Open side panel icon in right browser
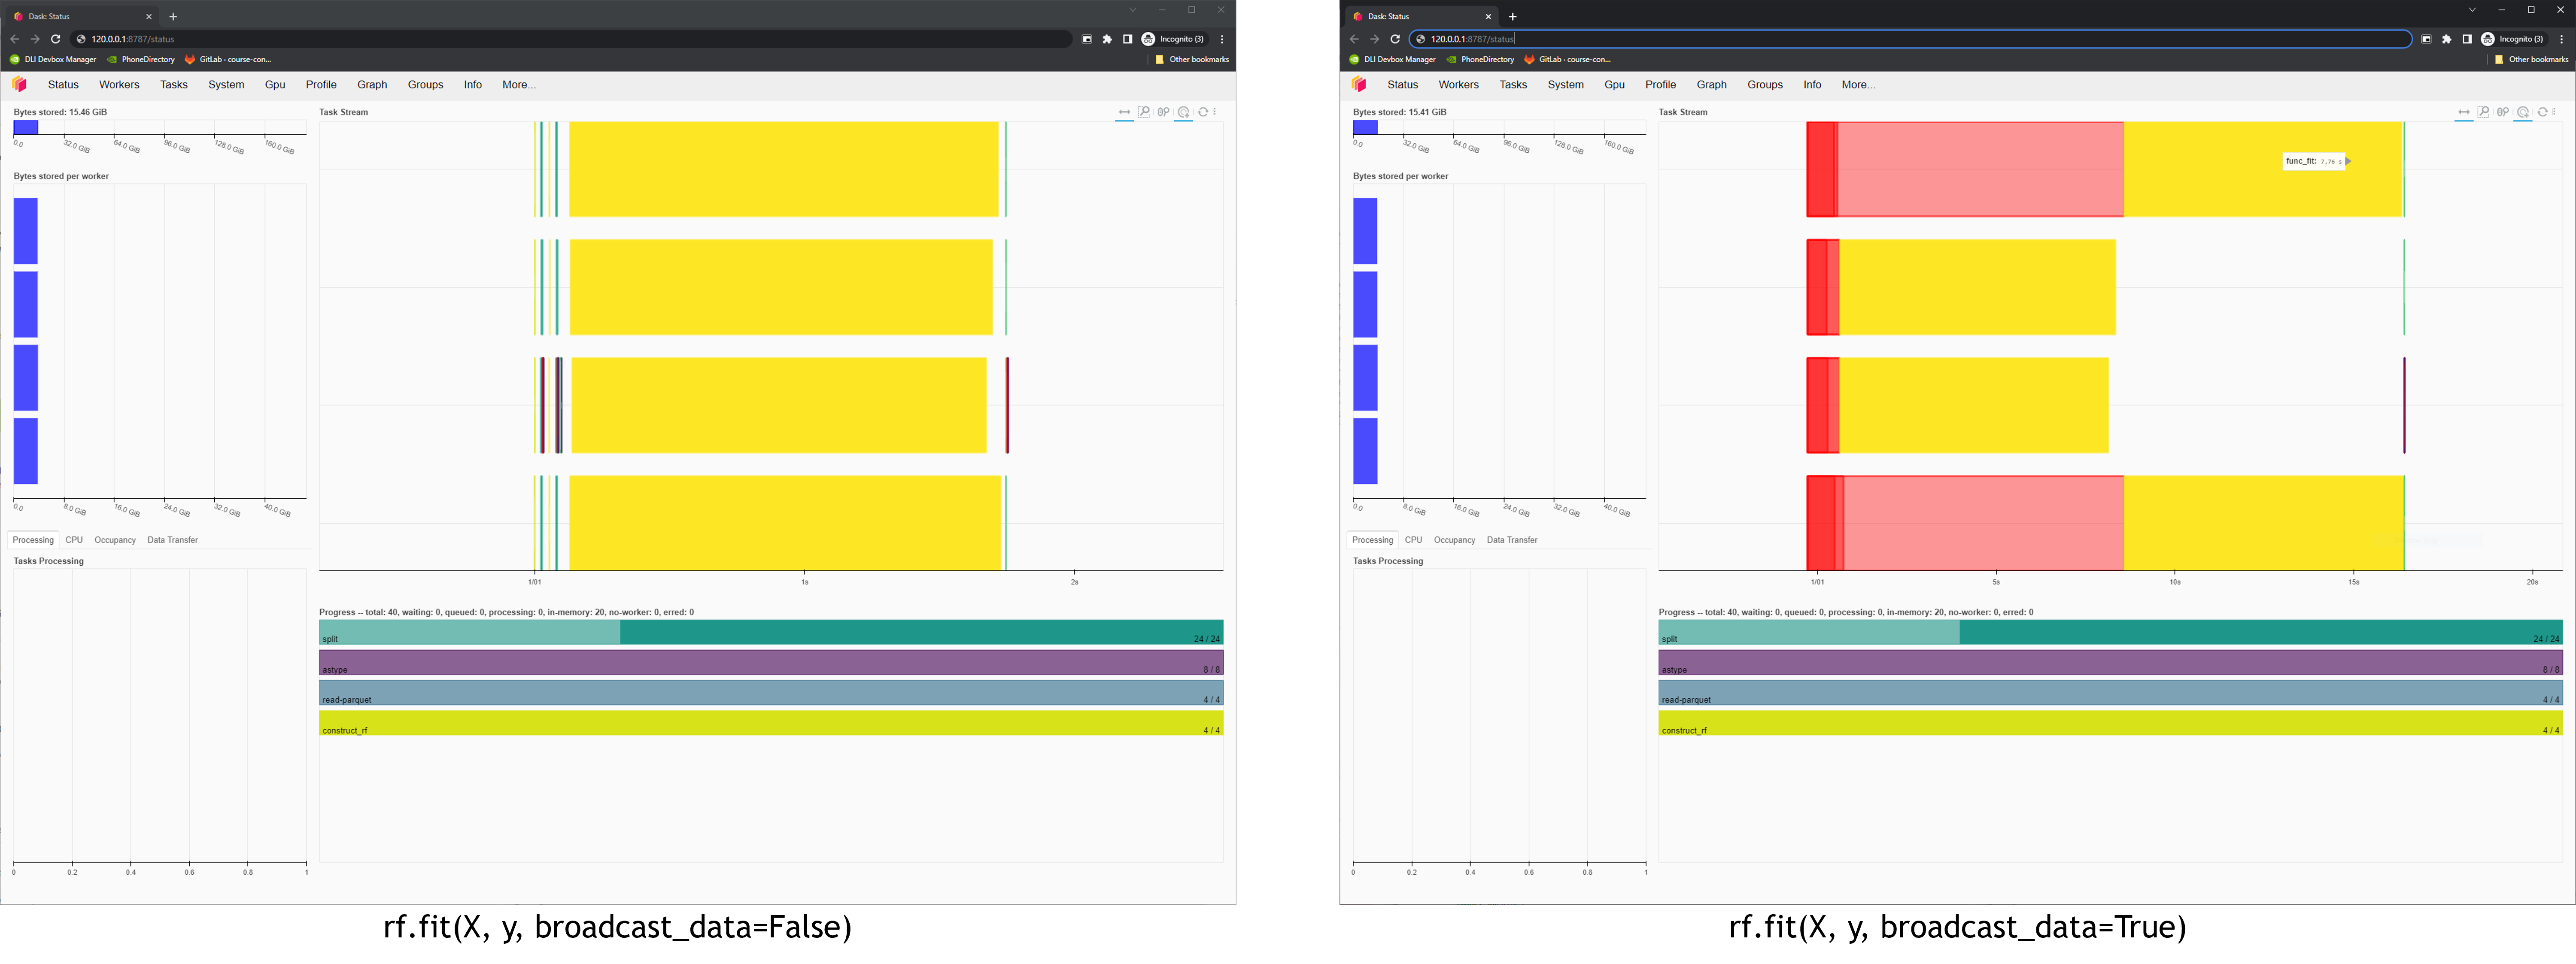Image resolution: width=2576 pixels, height=964 pixels. click(2467, 39)
